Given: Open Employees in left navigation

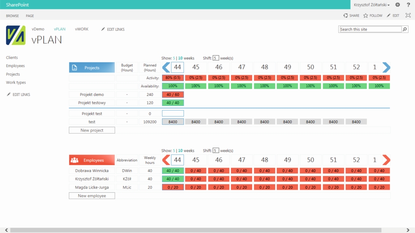Looking at the screenshot, I should click(15, 66).
